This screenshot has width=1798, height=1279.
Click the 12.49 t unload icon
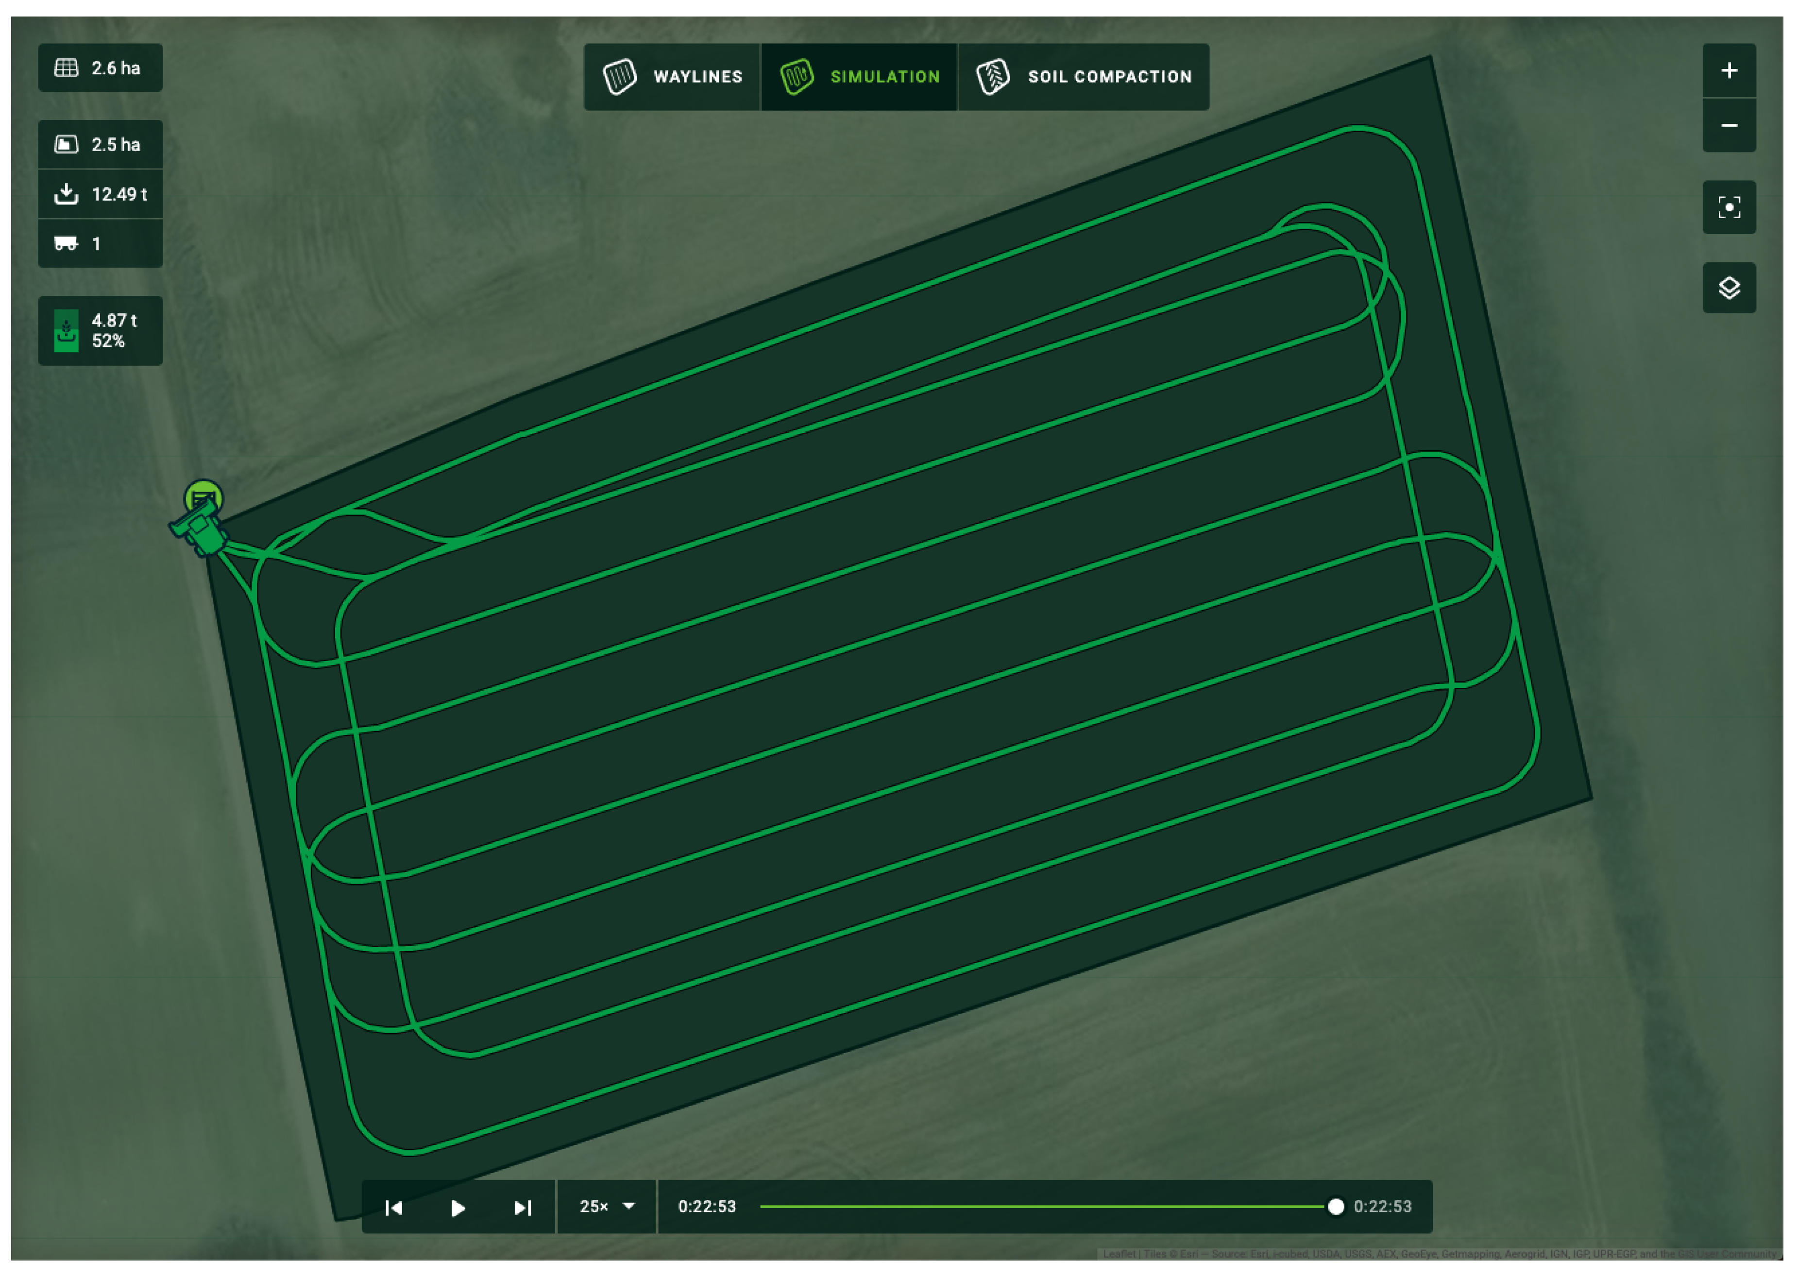click(66, 194)
